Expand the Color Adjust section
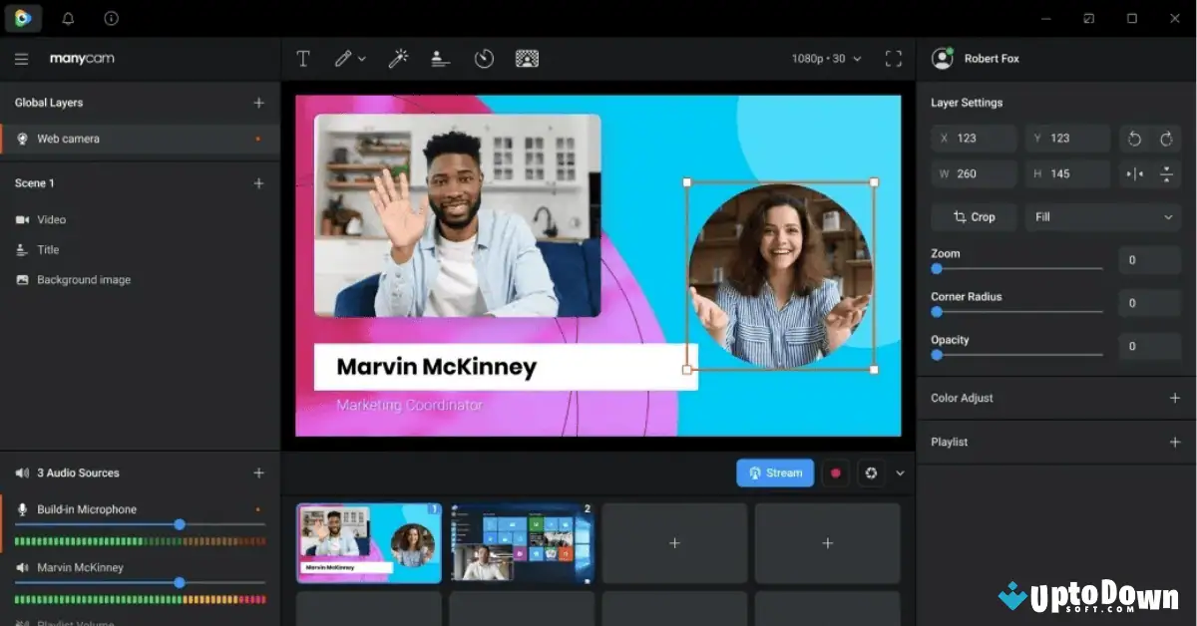 pyautogui.click(x=1174, y=398)
